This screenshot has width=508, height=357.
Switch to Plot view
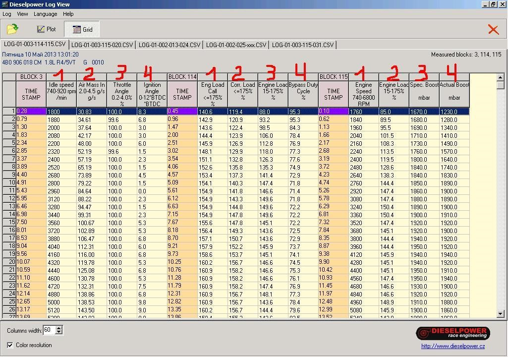47,29
